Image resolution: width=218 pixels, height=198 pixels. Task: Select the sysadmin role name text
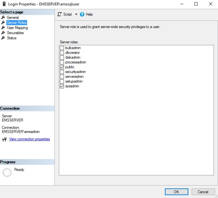pos(72,86)
